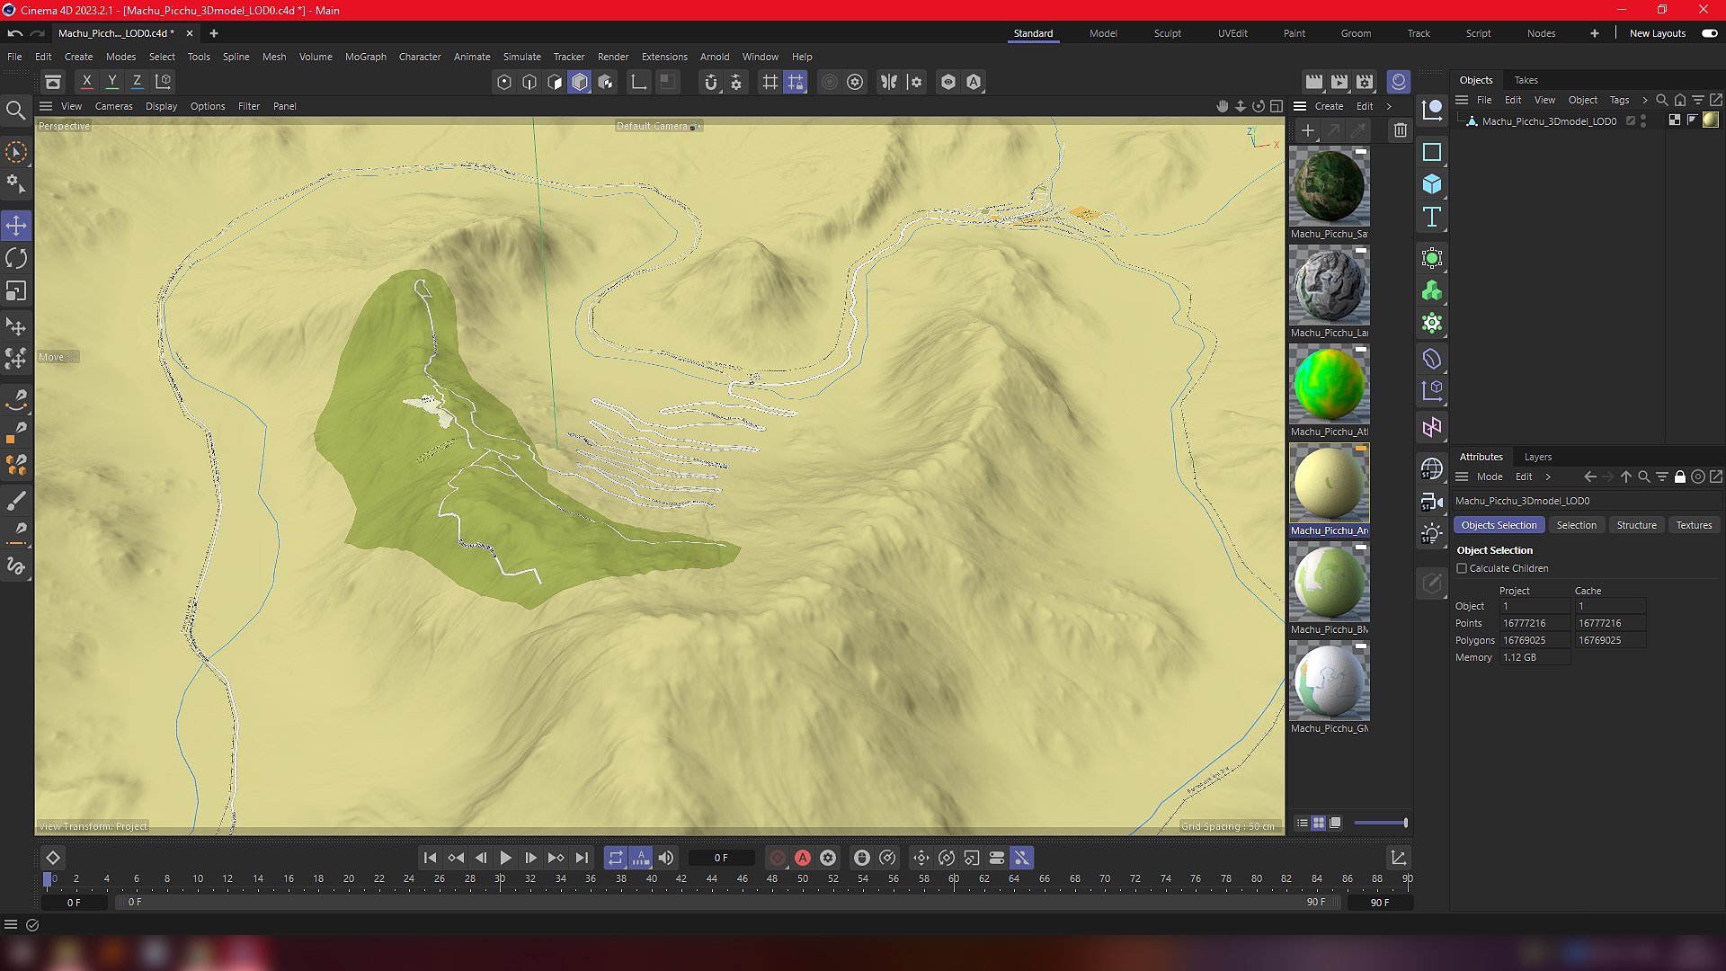Select the Scale tool
The image size is (1726, 971).
tap(16, 291)
